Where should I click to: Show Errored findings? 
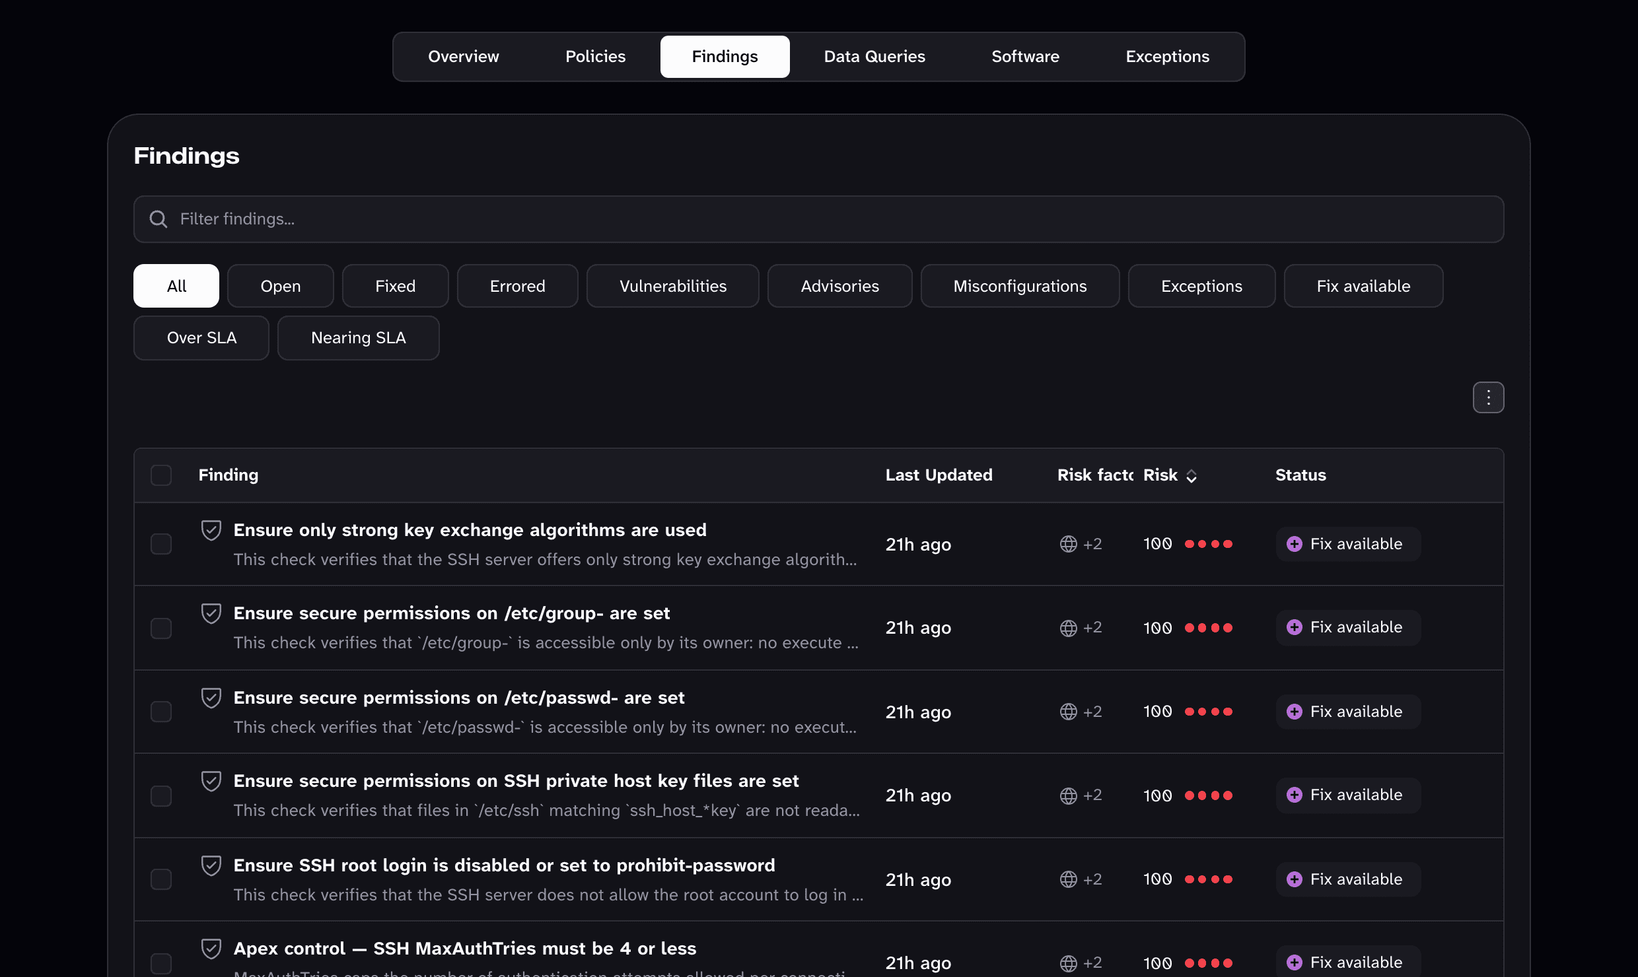(518, 286)
